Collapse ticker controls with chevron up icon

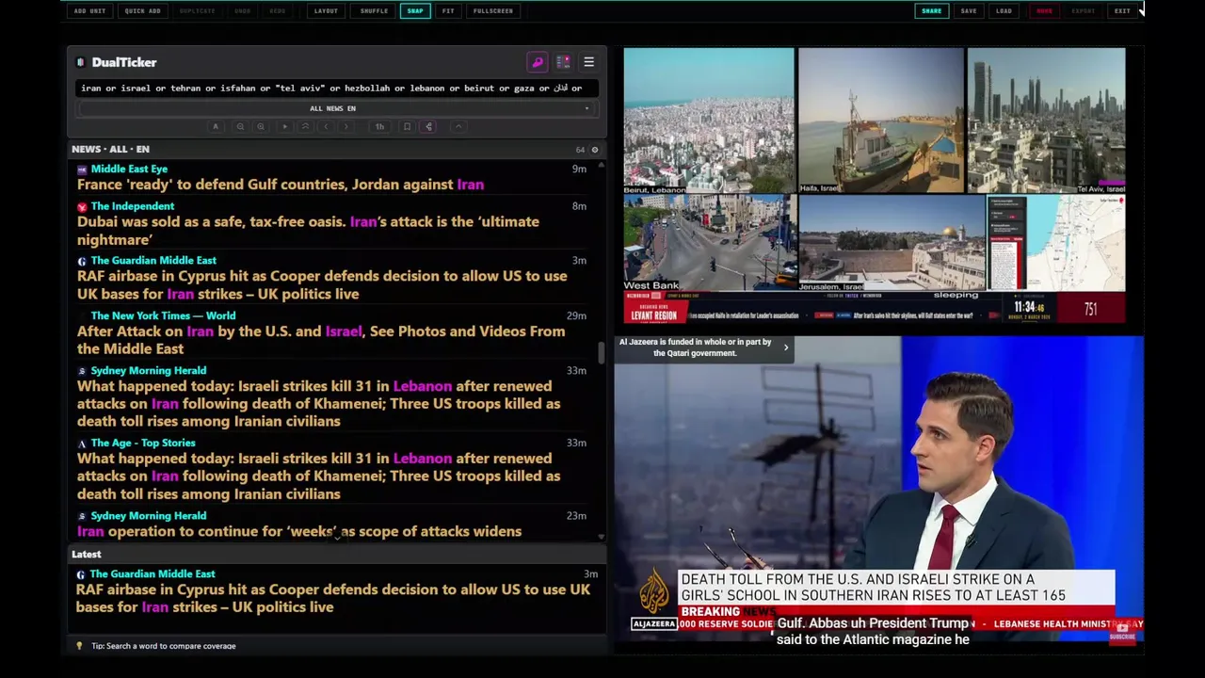[x=458, y=126]
